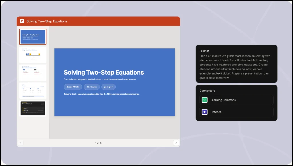The width and height of the screenshot is (293, 166).
Task: Open the fourth slide thumbnail with three practice problems
Action: tap(33, 91)
